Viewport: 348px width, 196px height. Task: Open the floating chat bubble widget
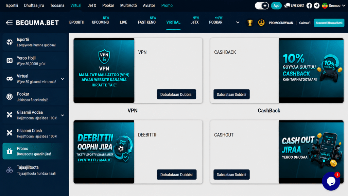click(x=331, y=181)
